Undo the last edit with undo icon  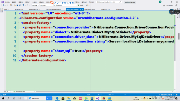pos(23,5)
